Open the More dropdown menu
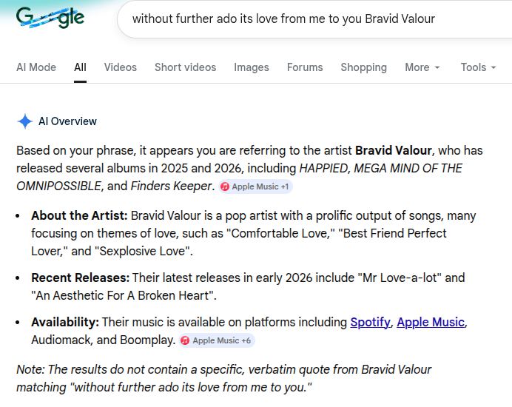This screenshot has height=407, width=512. pos(422,67)
